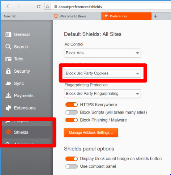Toggle Display block count badge on shields button
The height and width of the screenshot is (175, 171).
tap(72, 159)
